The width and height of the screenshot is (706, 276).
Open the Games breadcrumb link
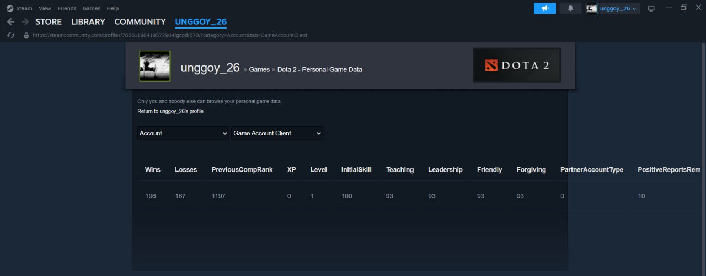point(259,70)
